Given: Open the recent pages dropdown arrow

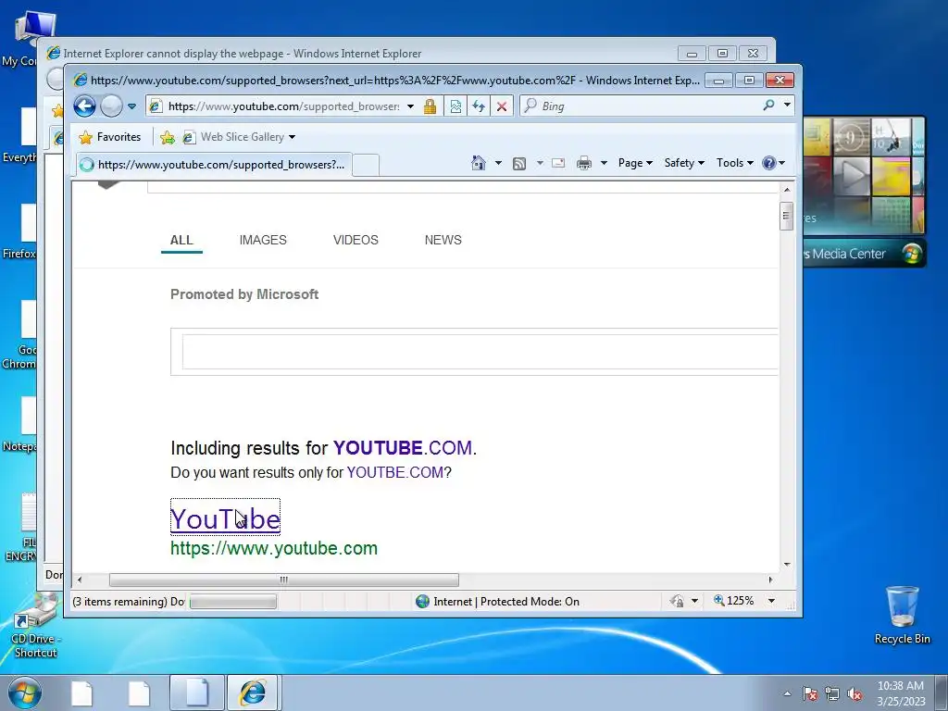Looking at the screenshot, I should pos(131,106).
